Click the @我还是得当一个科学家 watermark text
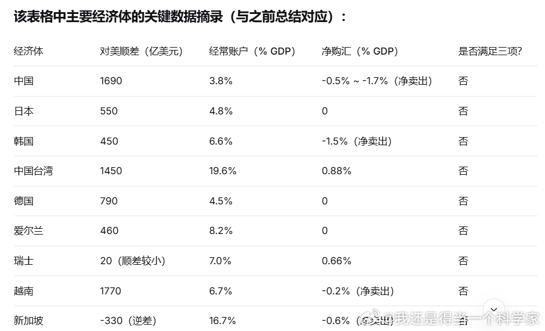This screenshot has height=331, width=545. point(461,318)
